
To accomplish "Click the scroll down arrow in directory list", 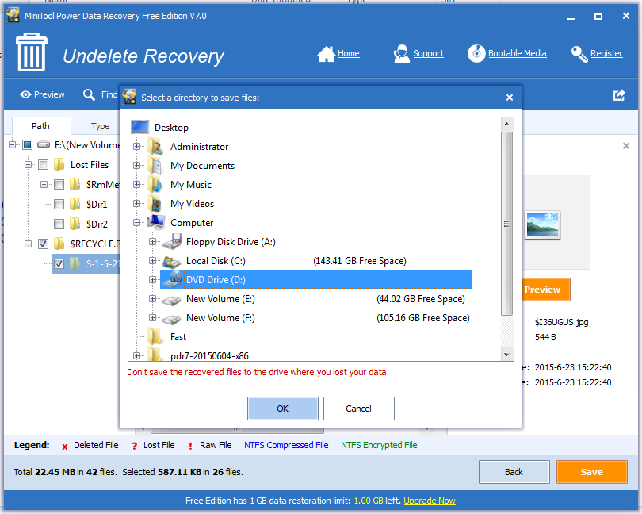I will click(506, 355).
